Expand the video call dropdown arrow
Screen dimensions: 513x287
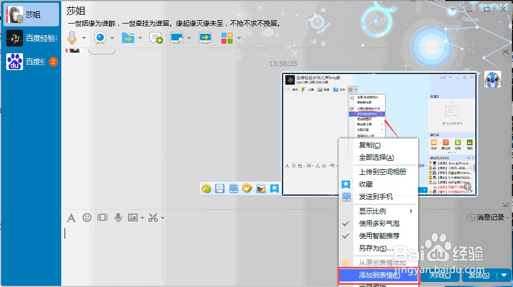[x=112, y=38]
